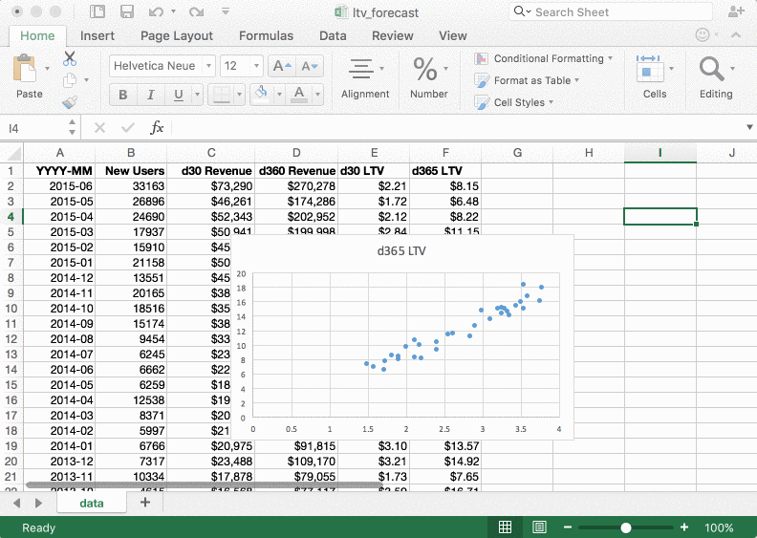Add a new sheet with plus button

point(145,503)
